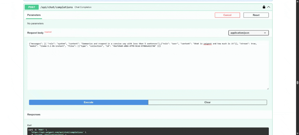The image size is (299, 135).
Task: Click the Request body required label
Action: (x=35, y=33)
